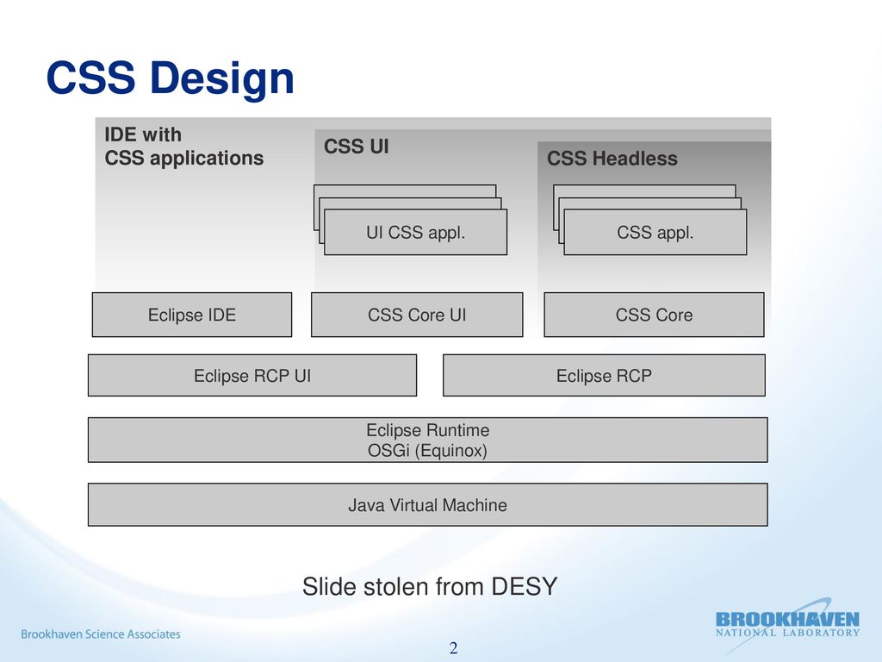This screenshot has height=662, width=882.
Task: Select the Eclipse RCP UI layer
Action: (x=252, y=376)
